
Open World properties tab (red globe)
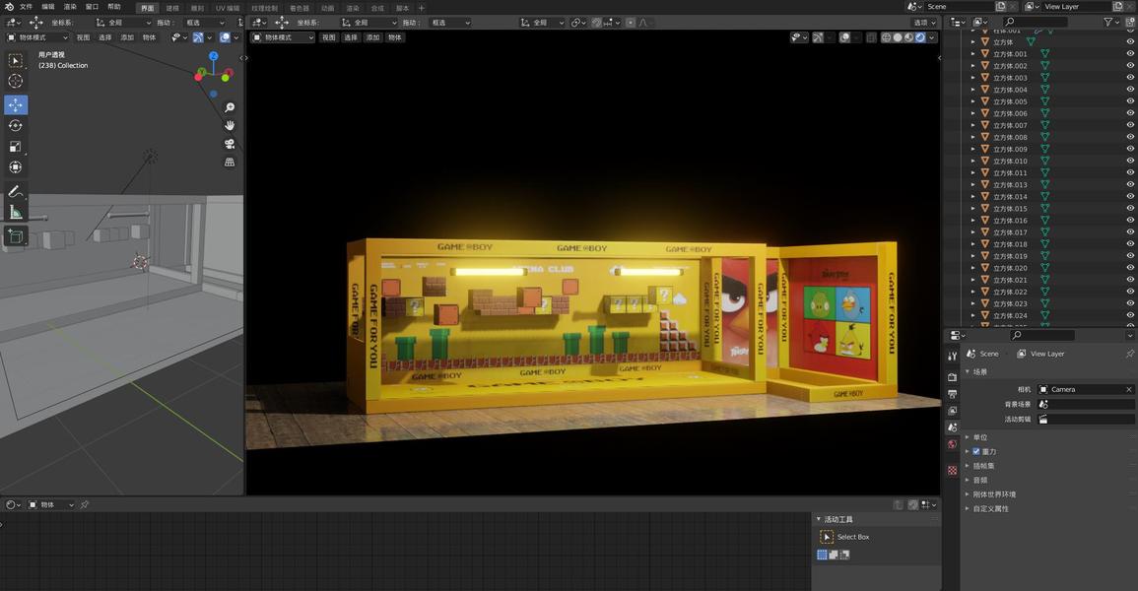point(952,444)
